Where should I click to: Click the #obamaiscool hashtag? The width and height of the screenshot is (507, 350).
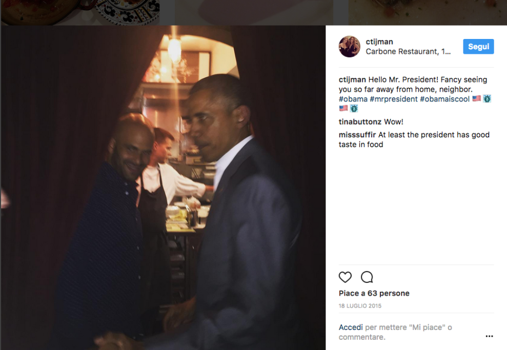pos(444,99)
